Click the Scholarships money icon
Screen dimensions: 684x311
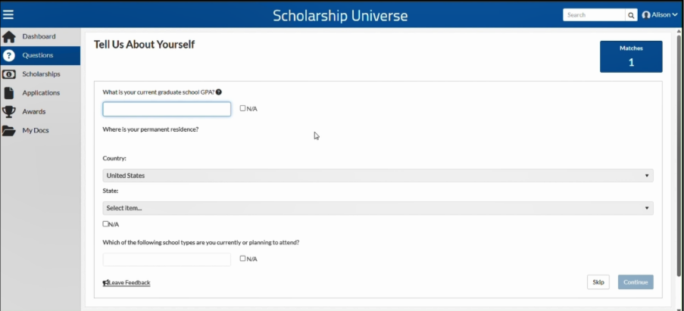pos(9,74)
